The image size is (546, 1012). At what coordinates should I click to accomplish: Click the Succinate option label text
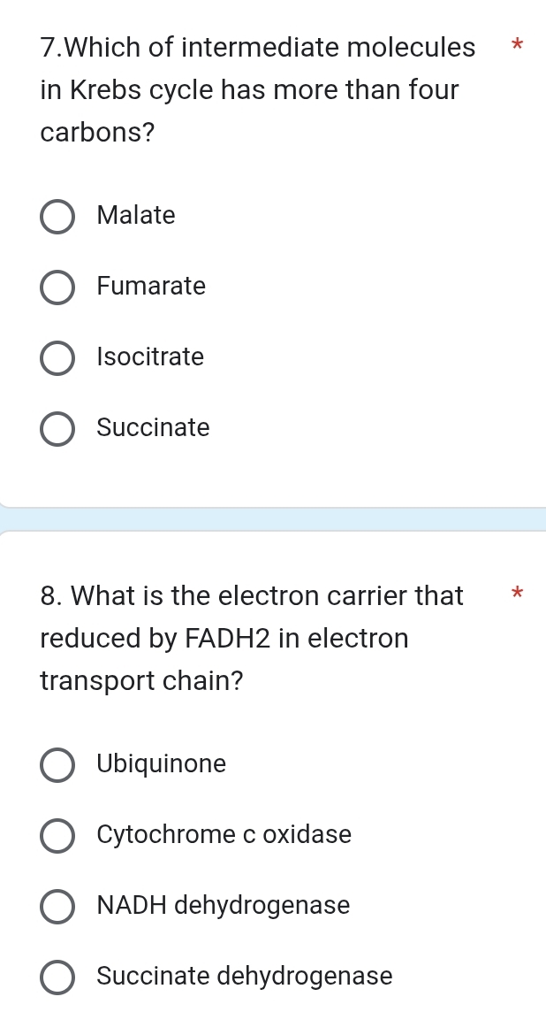coord(153,427)
